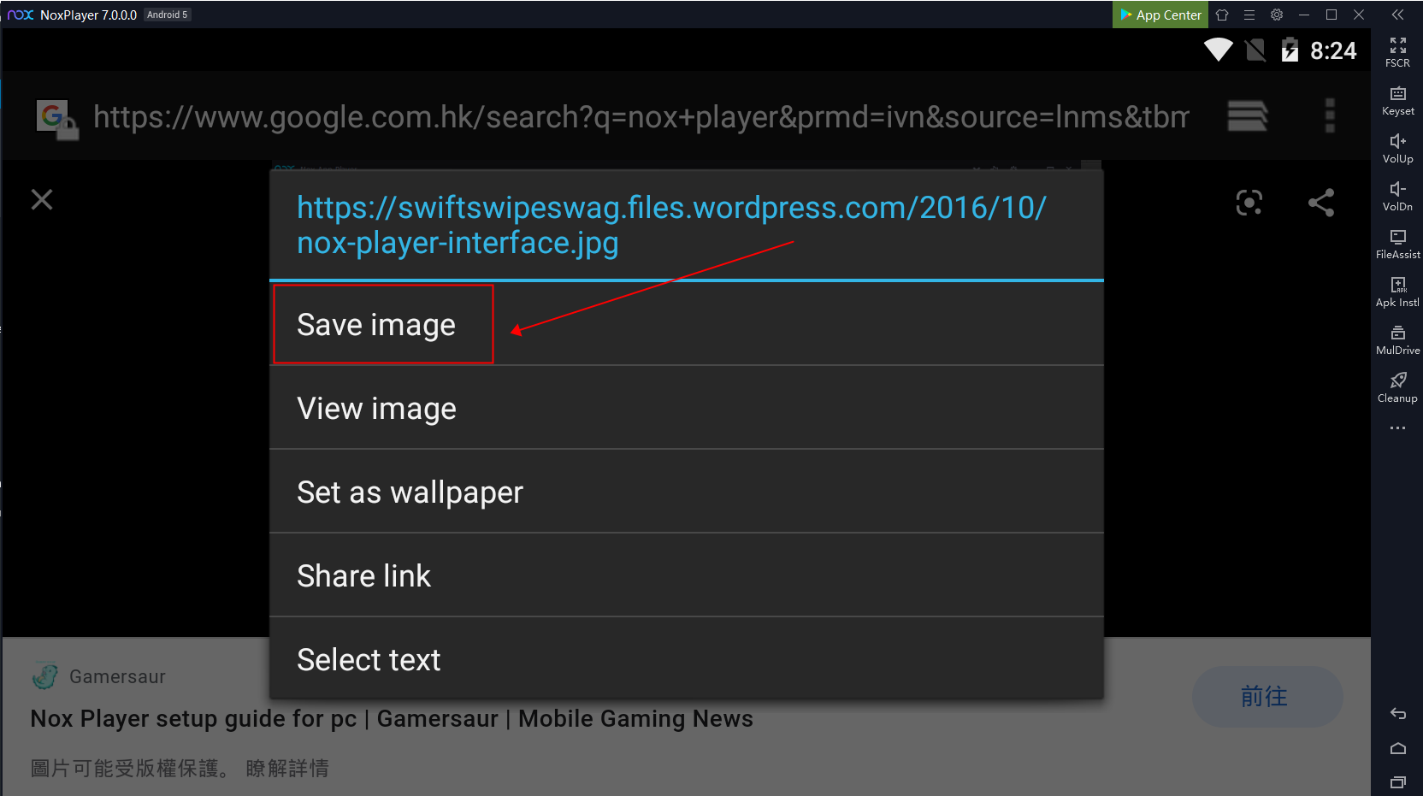
Task: Run the Cleanup rocket tool
Action: pos(1397,387)
